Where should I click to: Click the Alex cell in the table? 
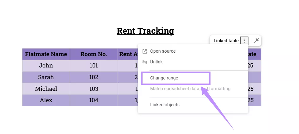46,101
